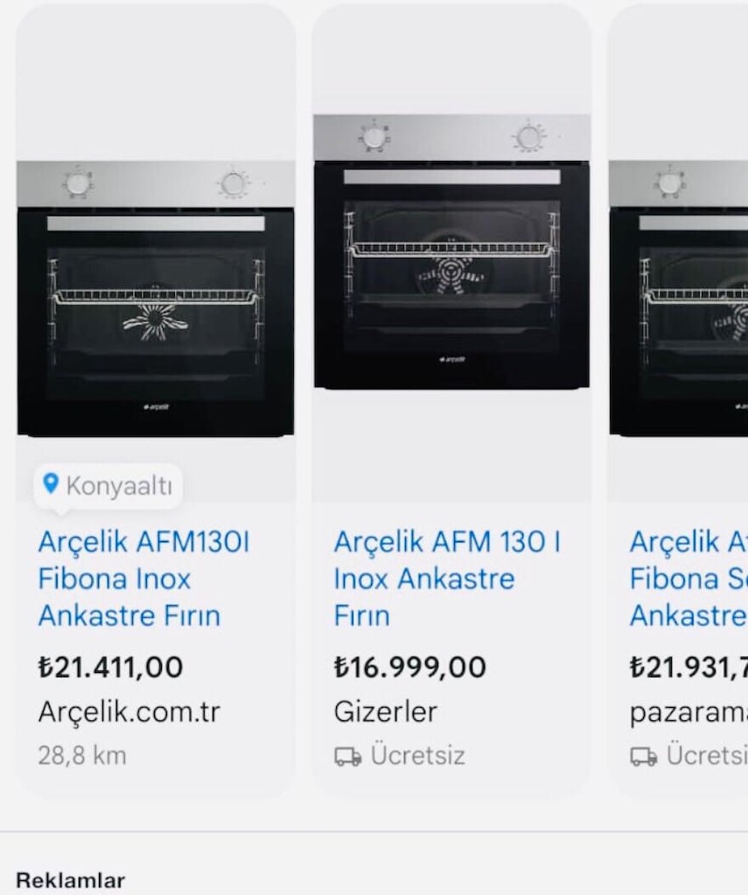Select the ₺21.411,00 price
Image resolution: width=748 pixels, height=895 pixels.
(110, 667)
